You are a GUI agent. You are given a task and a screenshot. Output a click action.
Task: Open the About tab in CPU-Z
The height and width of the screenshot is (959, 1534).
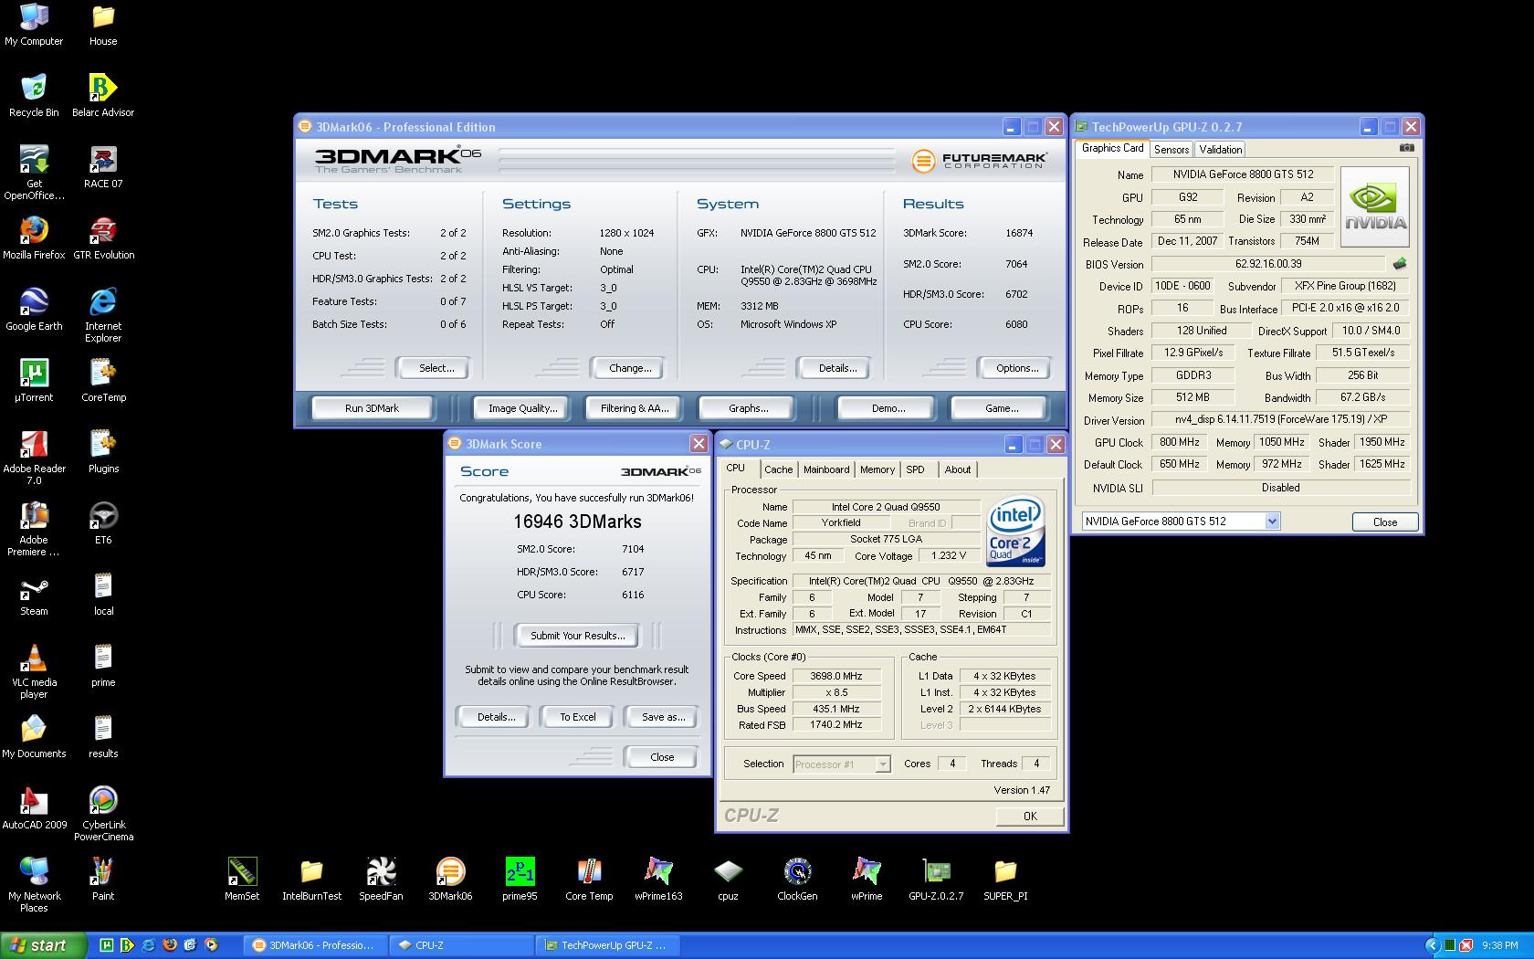click(958, 469)
